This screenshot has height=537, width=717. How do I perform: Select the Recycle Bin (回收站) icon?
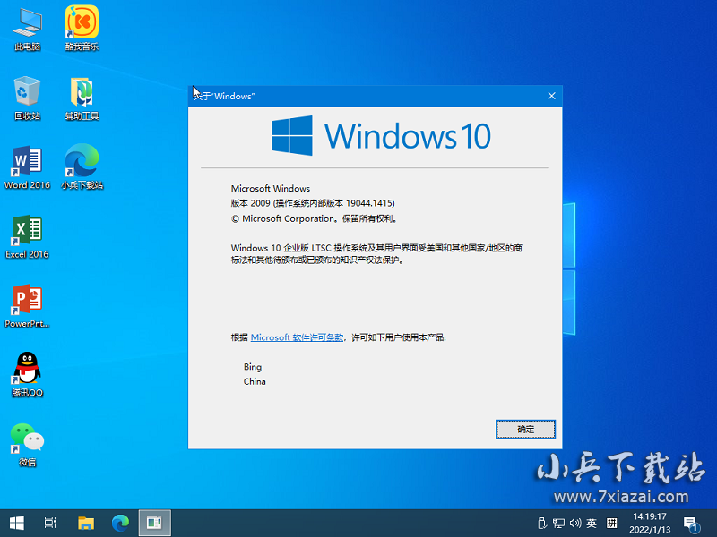tap(27, 98)
